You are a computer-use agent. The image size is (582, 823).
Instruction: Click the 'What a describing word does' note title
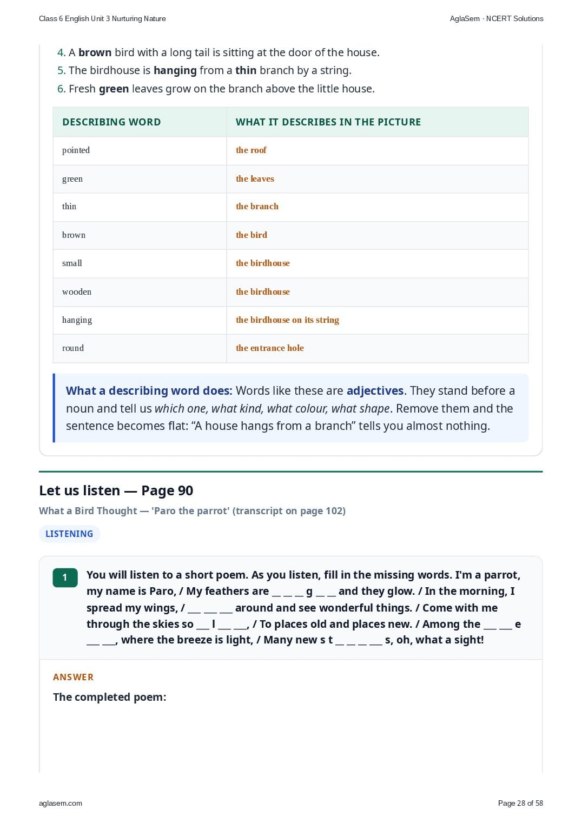click(x=149, y=391)
